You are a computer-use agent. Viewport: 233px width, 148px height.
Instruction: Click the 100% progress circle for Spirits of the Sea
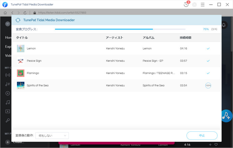coord(208,86)
